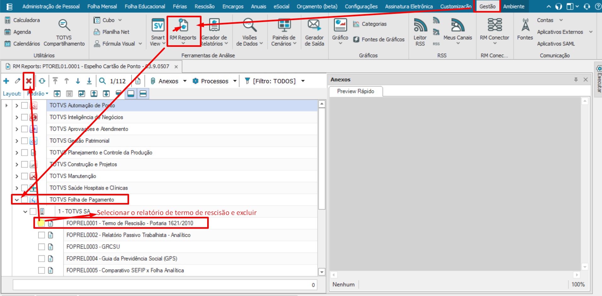Open Meus Canais RSS

[x=458, y=31]
